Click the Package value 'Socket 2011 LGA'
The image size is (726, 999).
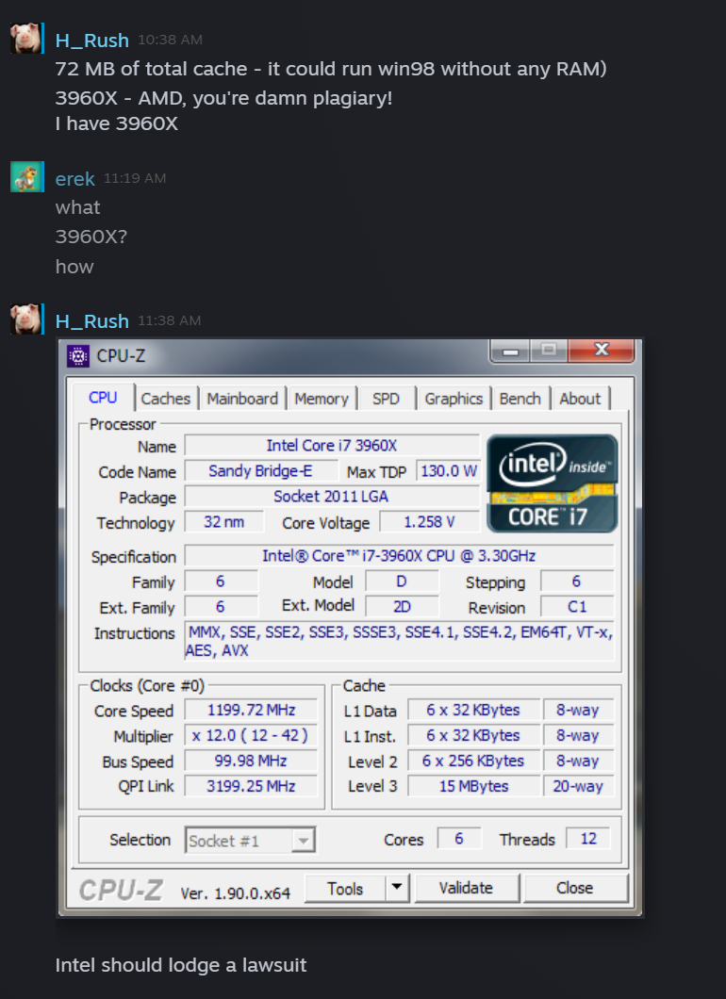(332, 497)
